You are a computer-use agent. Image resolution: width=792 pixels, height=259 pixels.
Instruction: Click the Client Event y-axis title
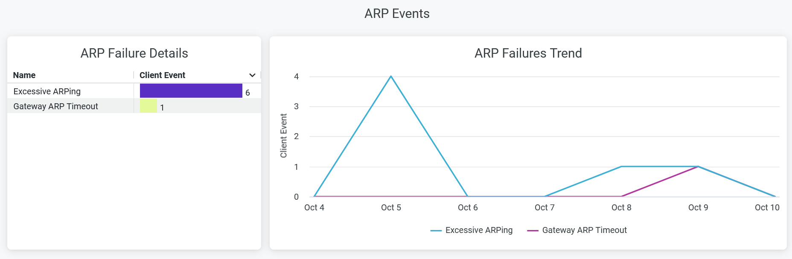pos(284,136)
